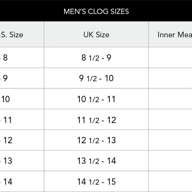Click the U.S. size cell ending in 12
Screen dimensions: 192x192
[x=22, y=140]
